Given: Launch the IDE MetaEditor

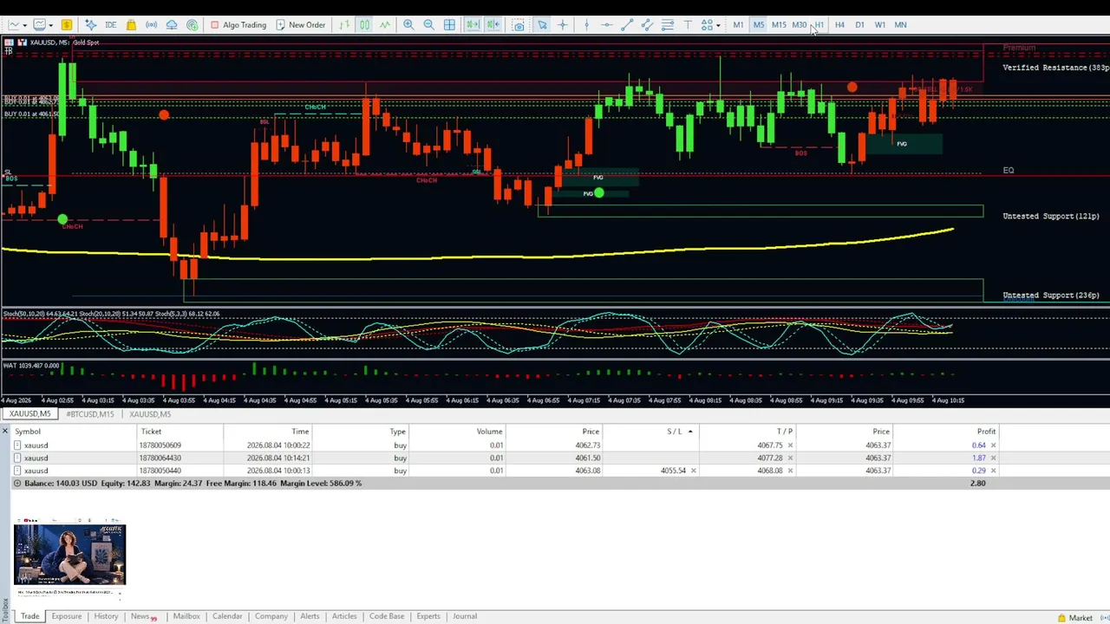Looking at the screenshot, I should 111,25.
